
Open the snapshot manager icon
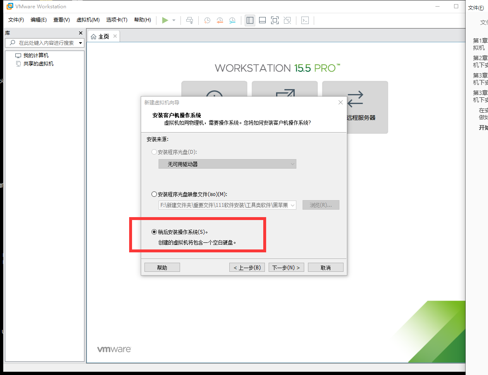(x=232, y=20)
